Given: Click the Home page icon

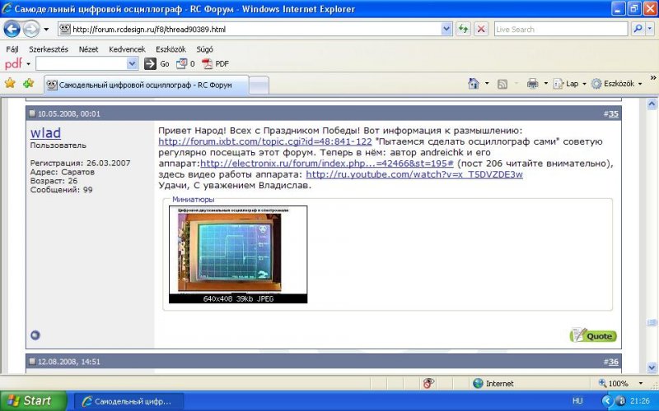Looking at the screenshot, I should pyautogui.click(x=473, y=84).
